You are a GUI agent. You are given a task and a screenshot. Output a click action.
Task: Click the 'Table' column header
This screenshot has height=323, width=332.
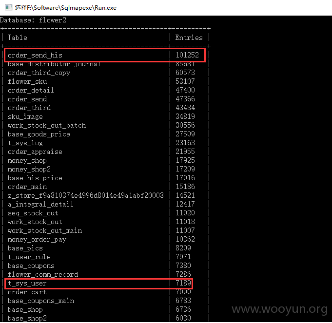coord(18,38)
